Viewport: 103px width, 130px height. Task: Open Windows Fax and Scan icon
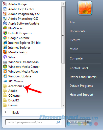pyautogui.click(x=5, y=62)
